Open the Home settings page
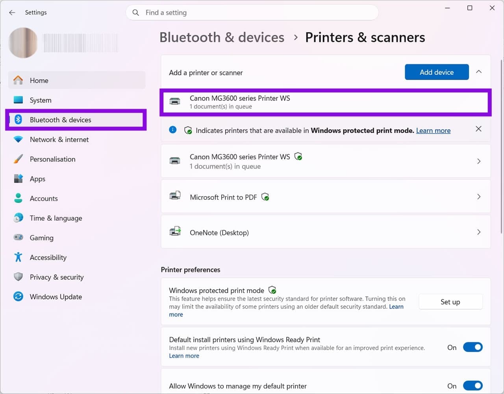 click(77, 80)
